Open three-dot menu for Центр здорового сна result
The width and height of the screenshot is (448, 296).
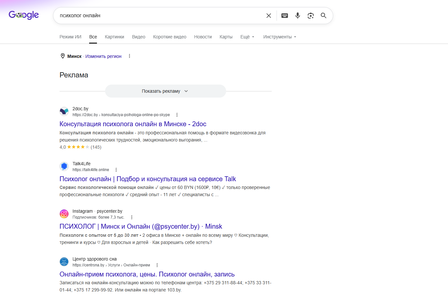(157, 265)
